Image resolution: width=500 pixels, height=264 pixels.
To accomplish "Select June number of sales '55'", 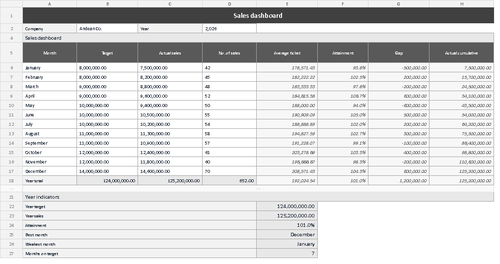I will (229, 115).
